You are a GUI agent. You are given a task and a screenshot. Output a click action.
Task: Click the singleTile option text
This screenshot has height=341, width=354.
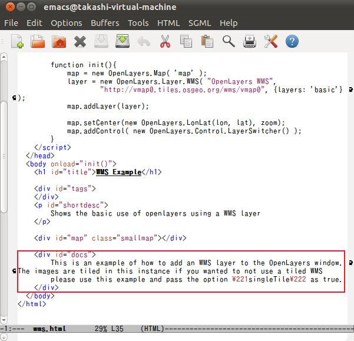(269, 279)
